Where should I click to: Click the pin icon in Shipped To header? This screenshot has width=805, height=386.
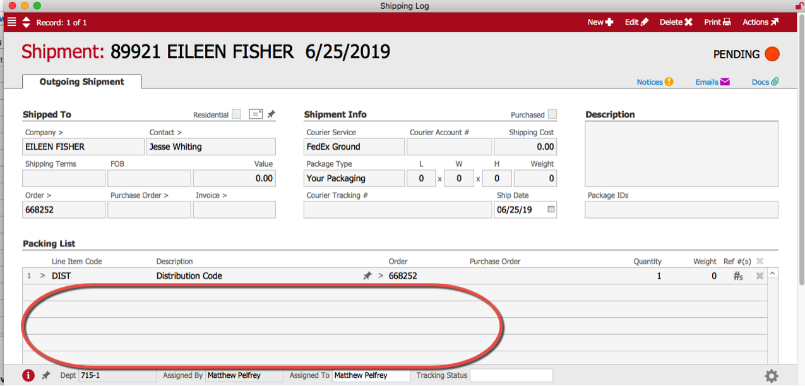(271, 114)
